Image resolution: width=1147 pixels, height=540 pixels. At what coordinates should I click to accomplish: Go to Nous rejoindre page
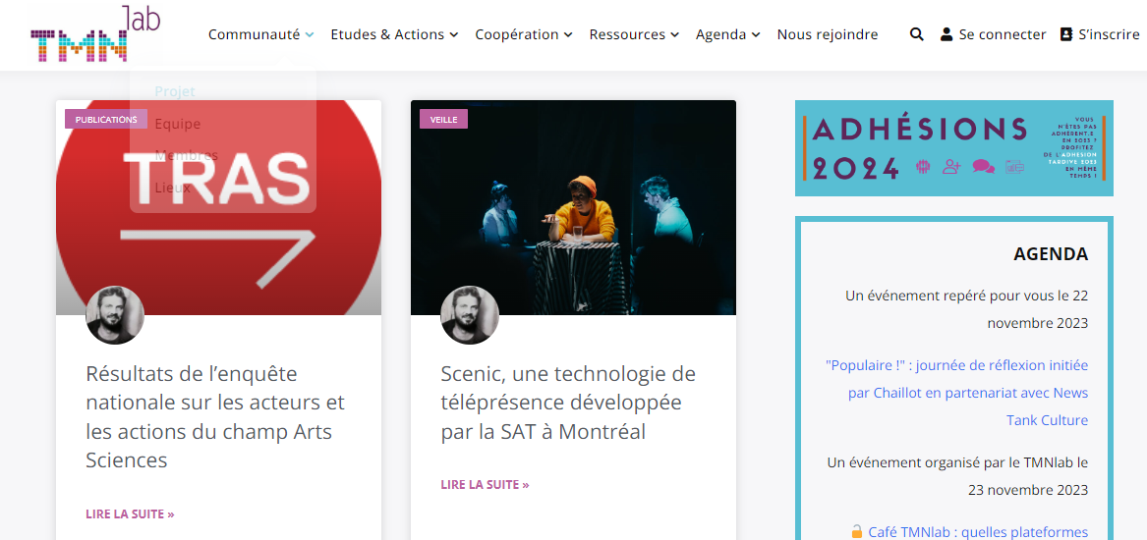(x=828, y=34)
